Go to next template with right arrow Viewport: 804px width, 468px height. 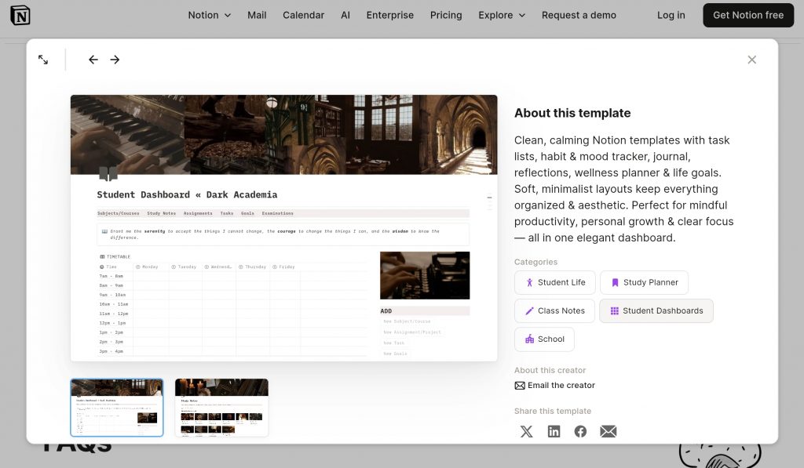click(x=115, y=60)
